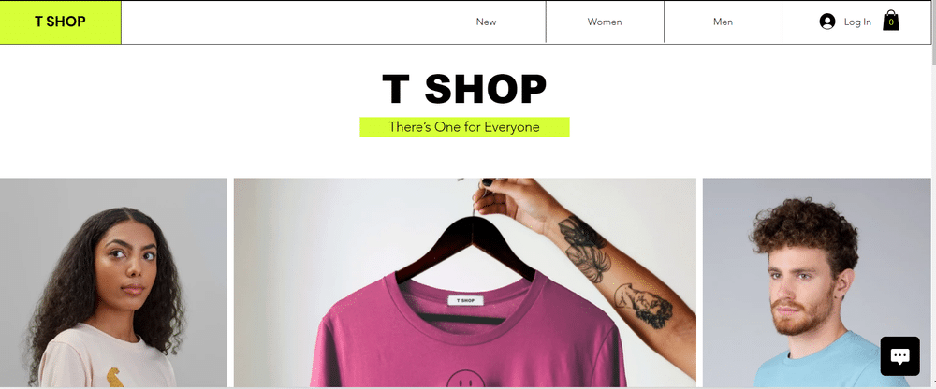Open the shopping bag cart icon
The width and height of the screenshot is (936, 389).
coord(891,21)
